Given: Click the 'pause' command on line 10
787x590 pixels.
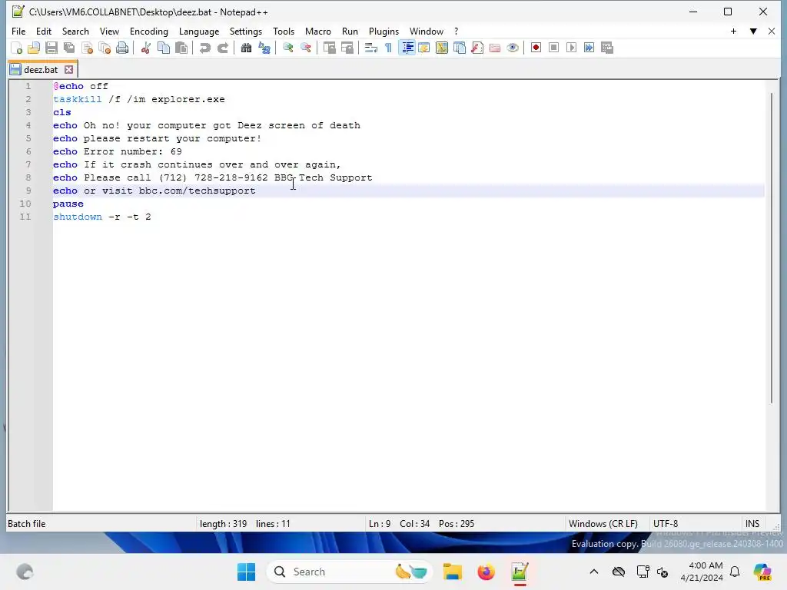Looking at the screenshot, I should 68,204.
